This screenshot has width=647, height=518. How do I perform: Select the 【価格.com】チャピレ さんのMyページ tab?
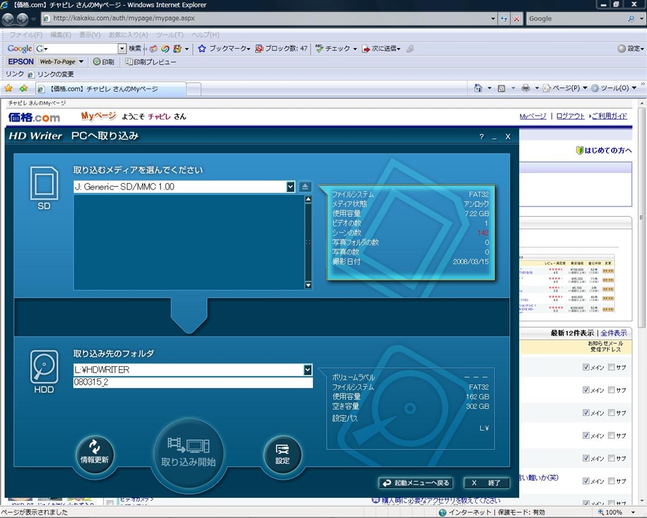pyautogui.click(x=111, y=88)
